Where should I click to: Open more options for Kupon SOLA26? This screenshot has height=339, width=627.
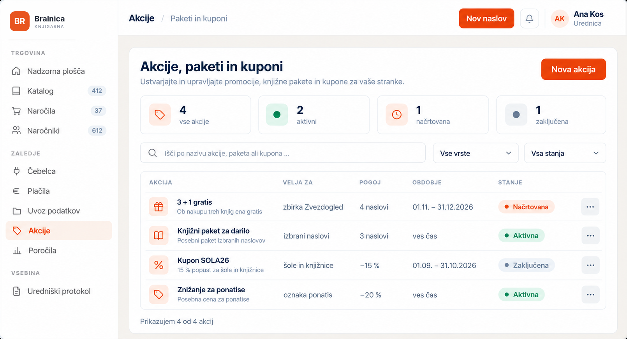(590, 265)
